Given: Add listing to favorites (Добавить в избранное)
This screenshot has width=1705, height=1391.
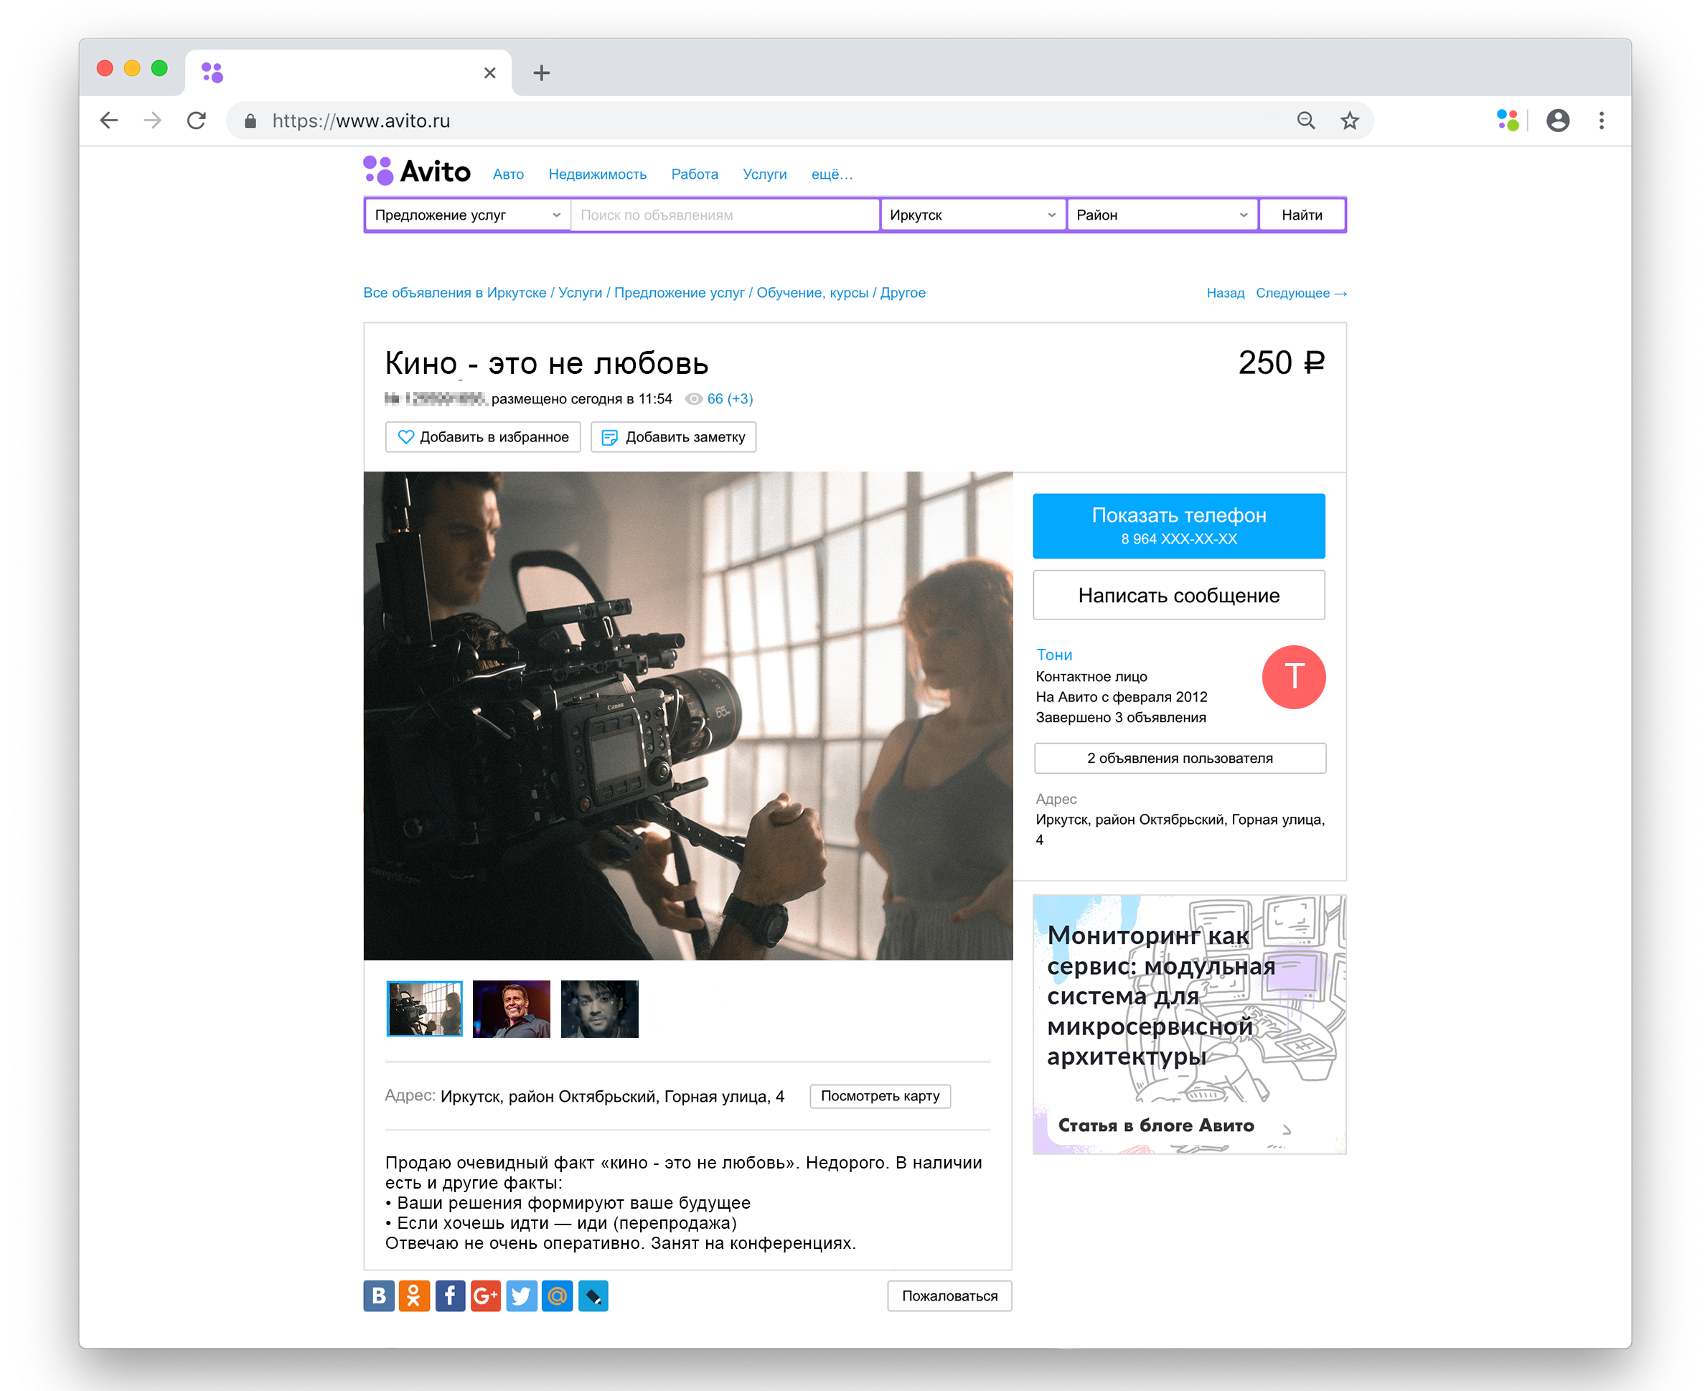Looking at the screenshot, I should 483,438.
